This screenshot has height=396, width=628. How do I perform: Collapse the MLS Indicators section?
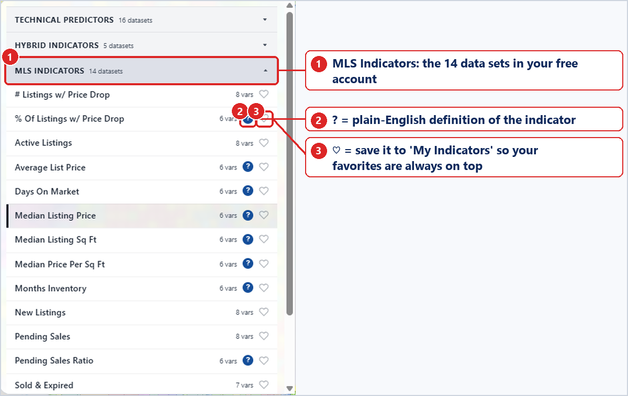point(142,71)
